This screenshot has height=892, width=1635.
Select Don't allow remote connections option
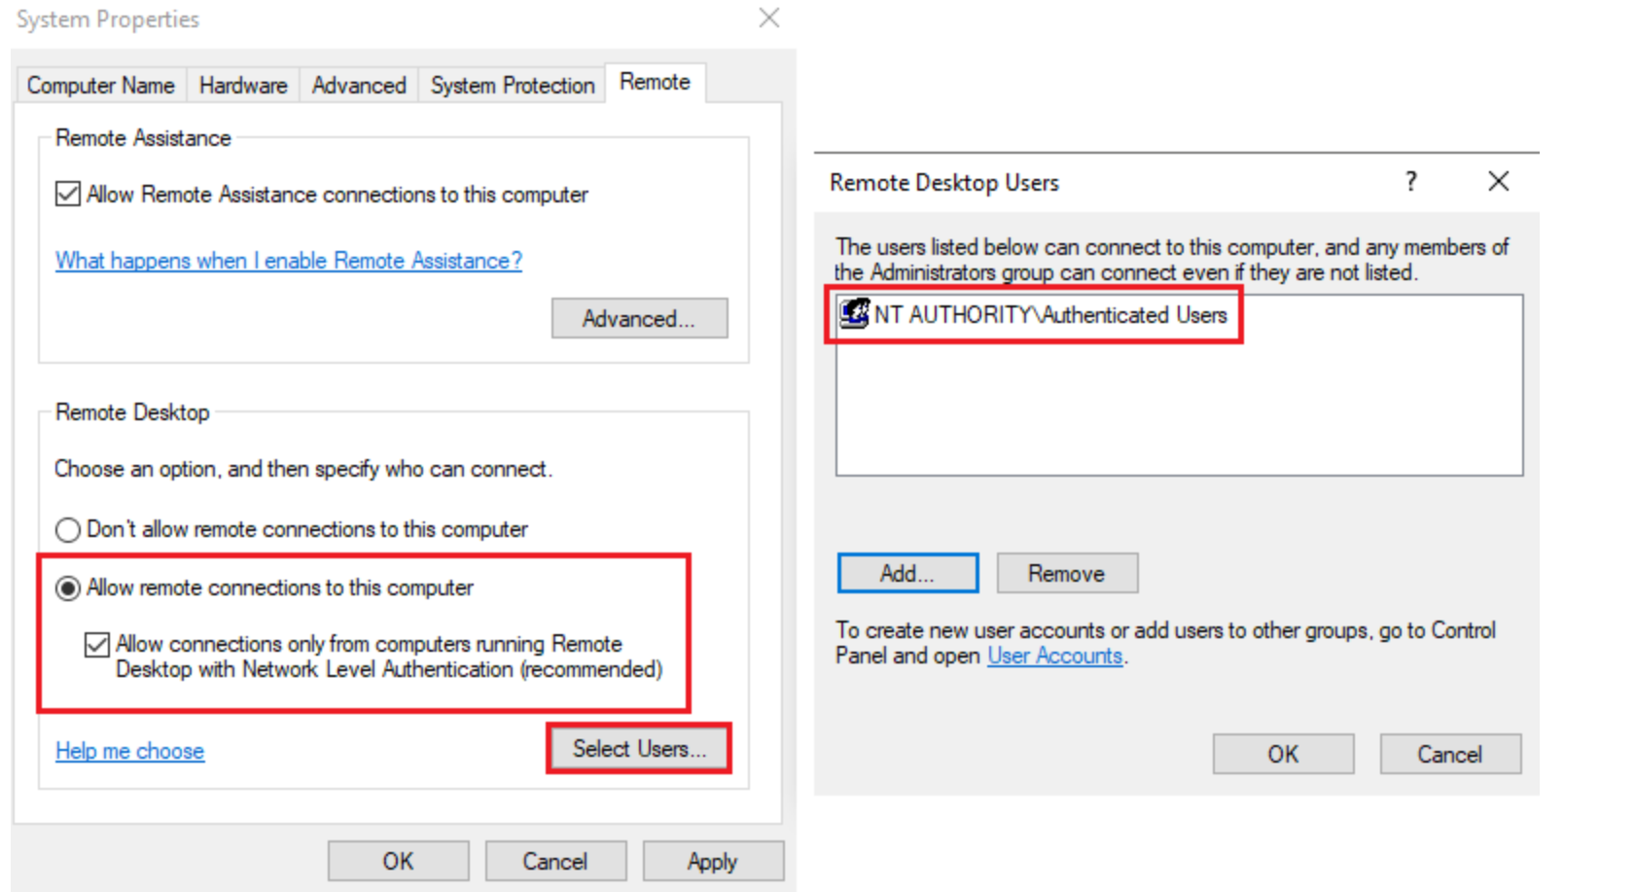click(66, 529)
